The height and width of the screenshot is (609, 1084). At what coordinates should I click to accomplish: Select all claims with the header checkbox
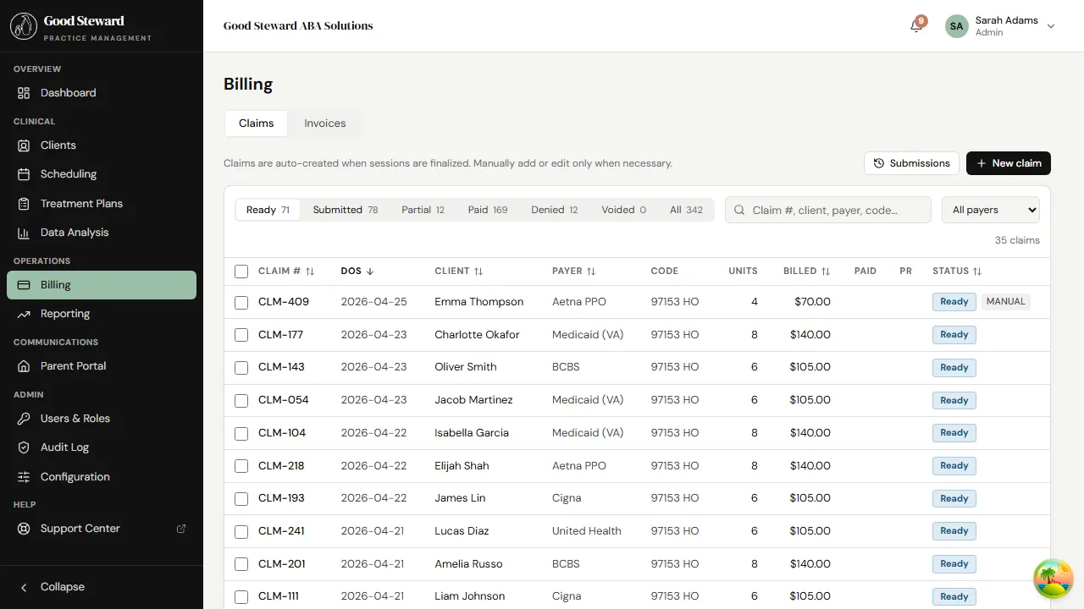[x=241, y=271]
